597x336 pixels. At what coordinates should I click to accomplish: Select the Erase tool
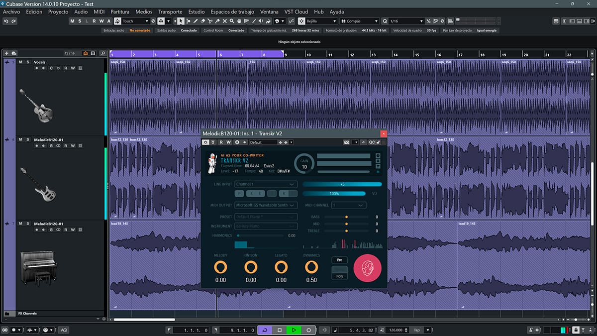point(203,21)
